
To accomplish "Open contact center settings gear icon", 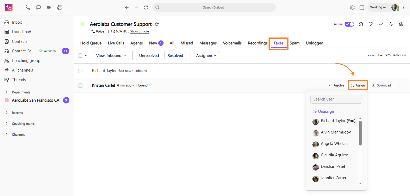I will 401,24.
